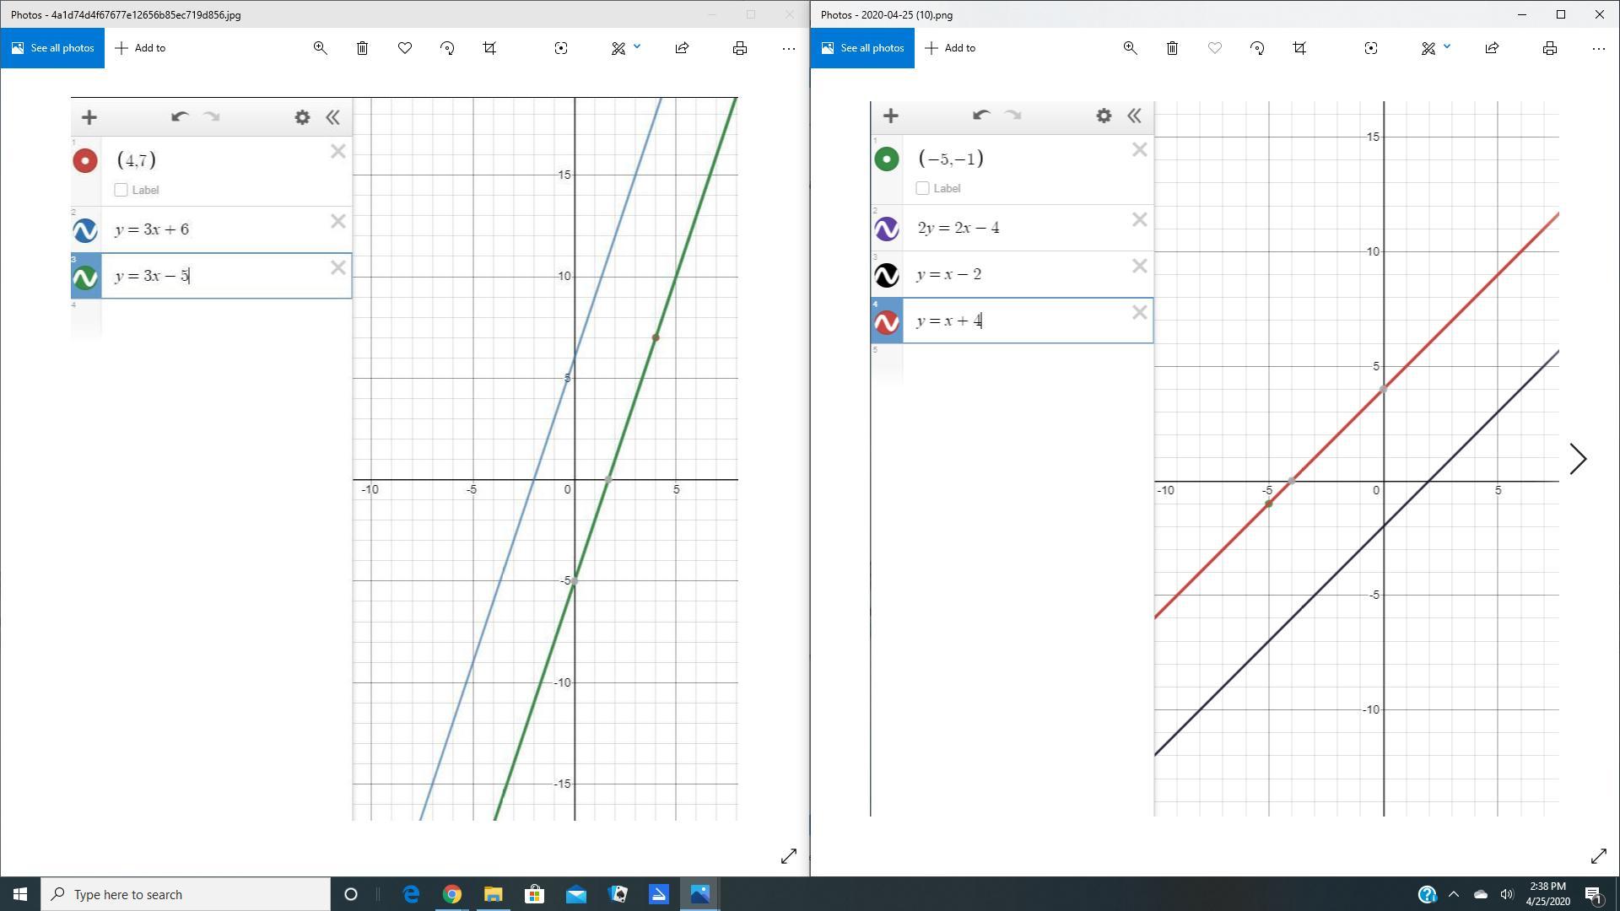
Task: Click Add to in right Photos window
Action: click(950, 48)
